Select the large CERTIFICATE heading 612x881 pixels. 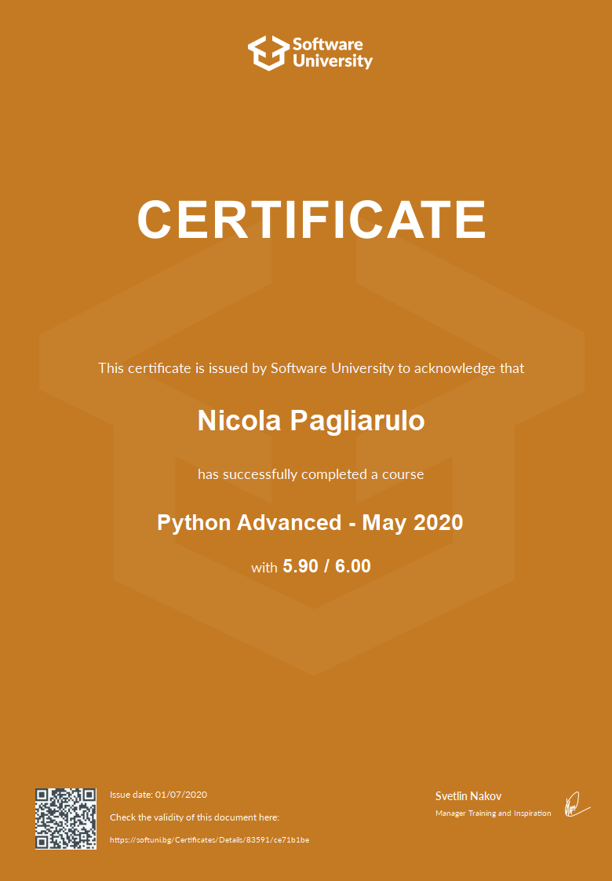[x=311, y=219]
